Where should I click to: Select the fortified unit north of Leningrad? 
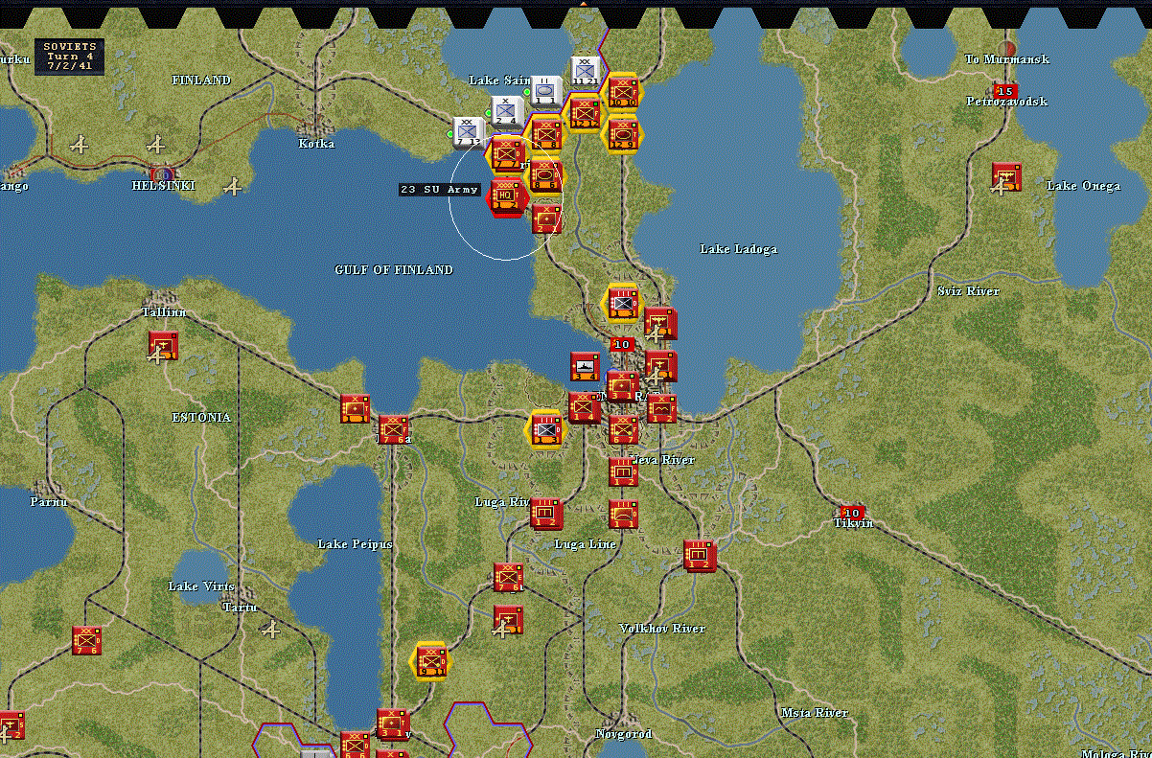click(623, 303)
